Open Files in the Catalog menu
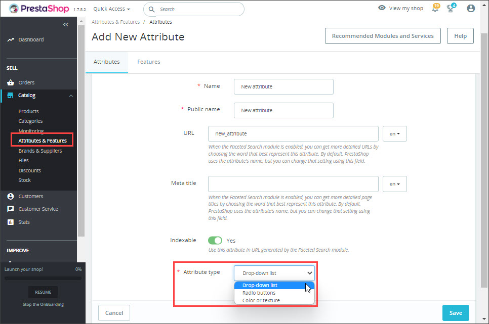Image resolution: width=489 pixels, height=324 pixels. pos(23,160)
